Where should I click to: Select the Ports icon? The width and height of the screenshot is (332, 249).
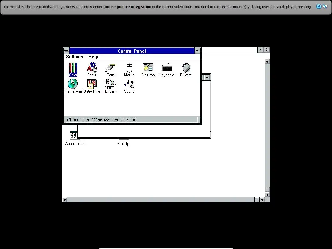(x=111, y=69)
